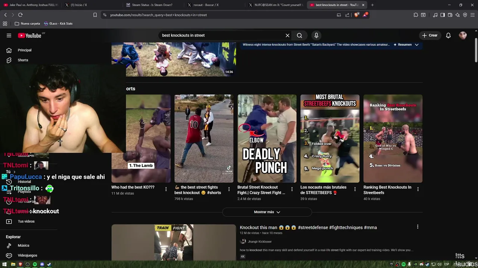478x268 pixels.
Task: Open the Crear (create) button
Action: coord(429,35)
